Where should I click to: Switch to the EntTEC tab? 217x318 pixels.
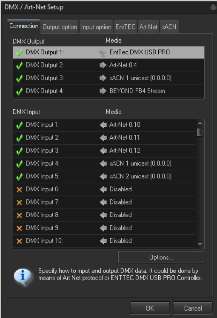click(x=125, y=27)
